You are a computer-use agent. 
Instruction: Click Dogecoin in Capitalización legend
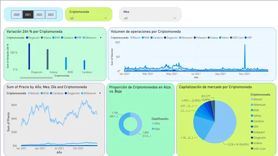[x=258, y=138]
